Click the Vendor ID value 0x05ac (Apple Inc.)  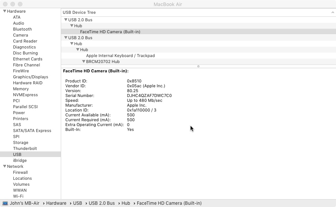tap(146, 86)
